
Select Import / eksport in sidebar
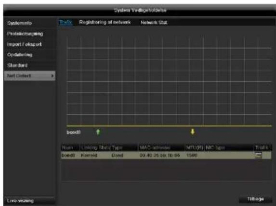click(x=24, y=44)
